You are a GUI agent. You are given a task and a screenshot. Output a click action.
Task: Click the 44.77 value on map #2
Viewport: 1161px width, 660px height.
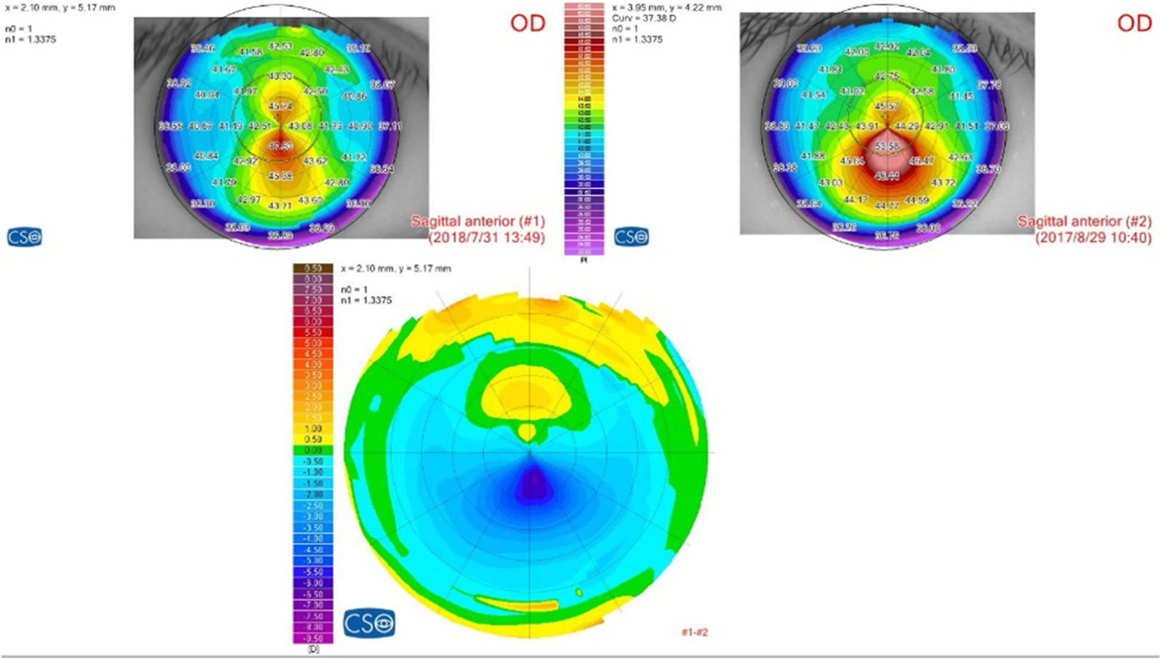click(x=887, y=206)
